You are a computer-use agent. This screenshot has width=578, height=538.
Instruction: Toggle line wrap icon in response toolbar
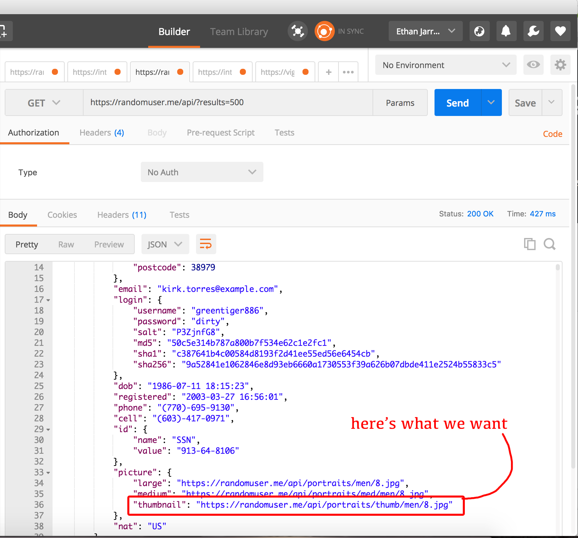pyautogui.click(x=206, y=244)
